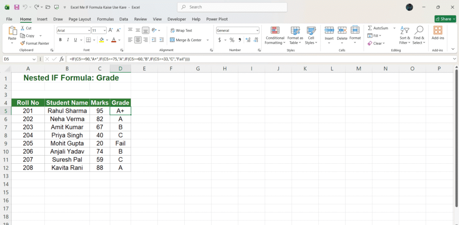Click the Decrease Decimal icon
The image size is (459, 225).
(x=256, y=40)
